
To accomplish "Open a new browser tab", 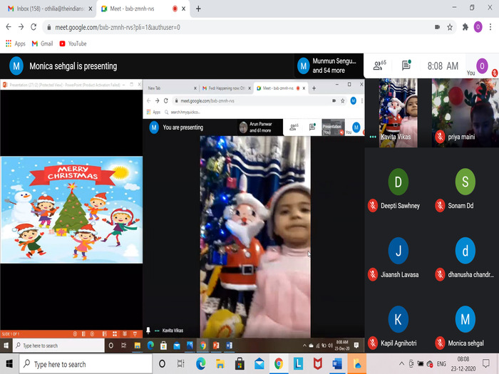I will pyautogui.click(x=198, y=9).
